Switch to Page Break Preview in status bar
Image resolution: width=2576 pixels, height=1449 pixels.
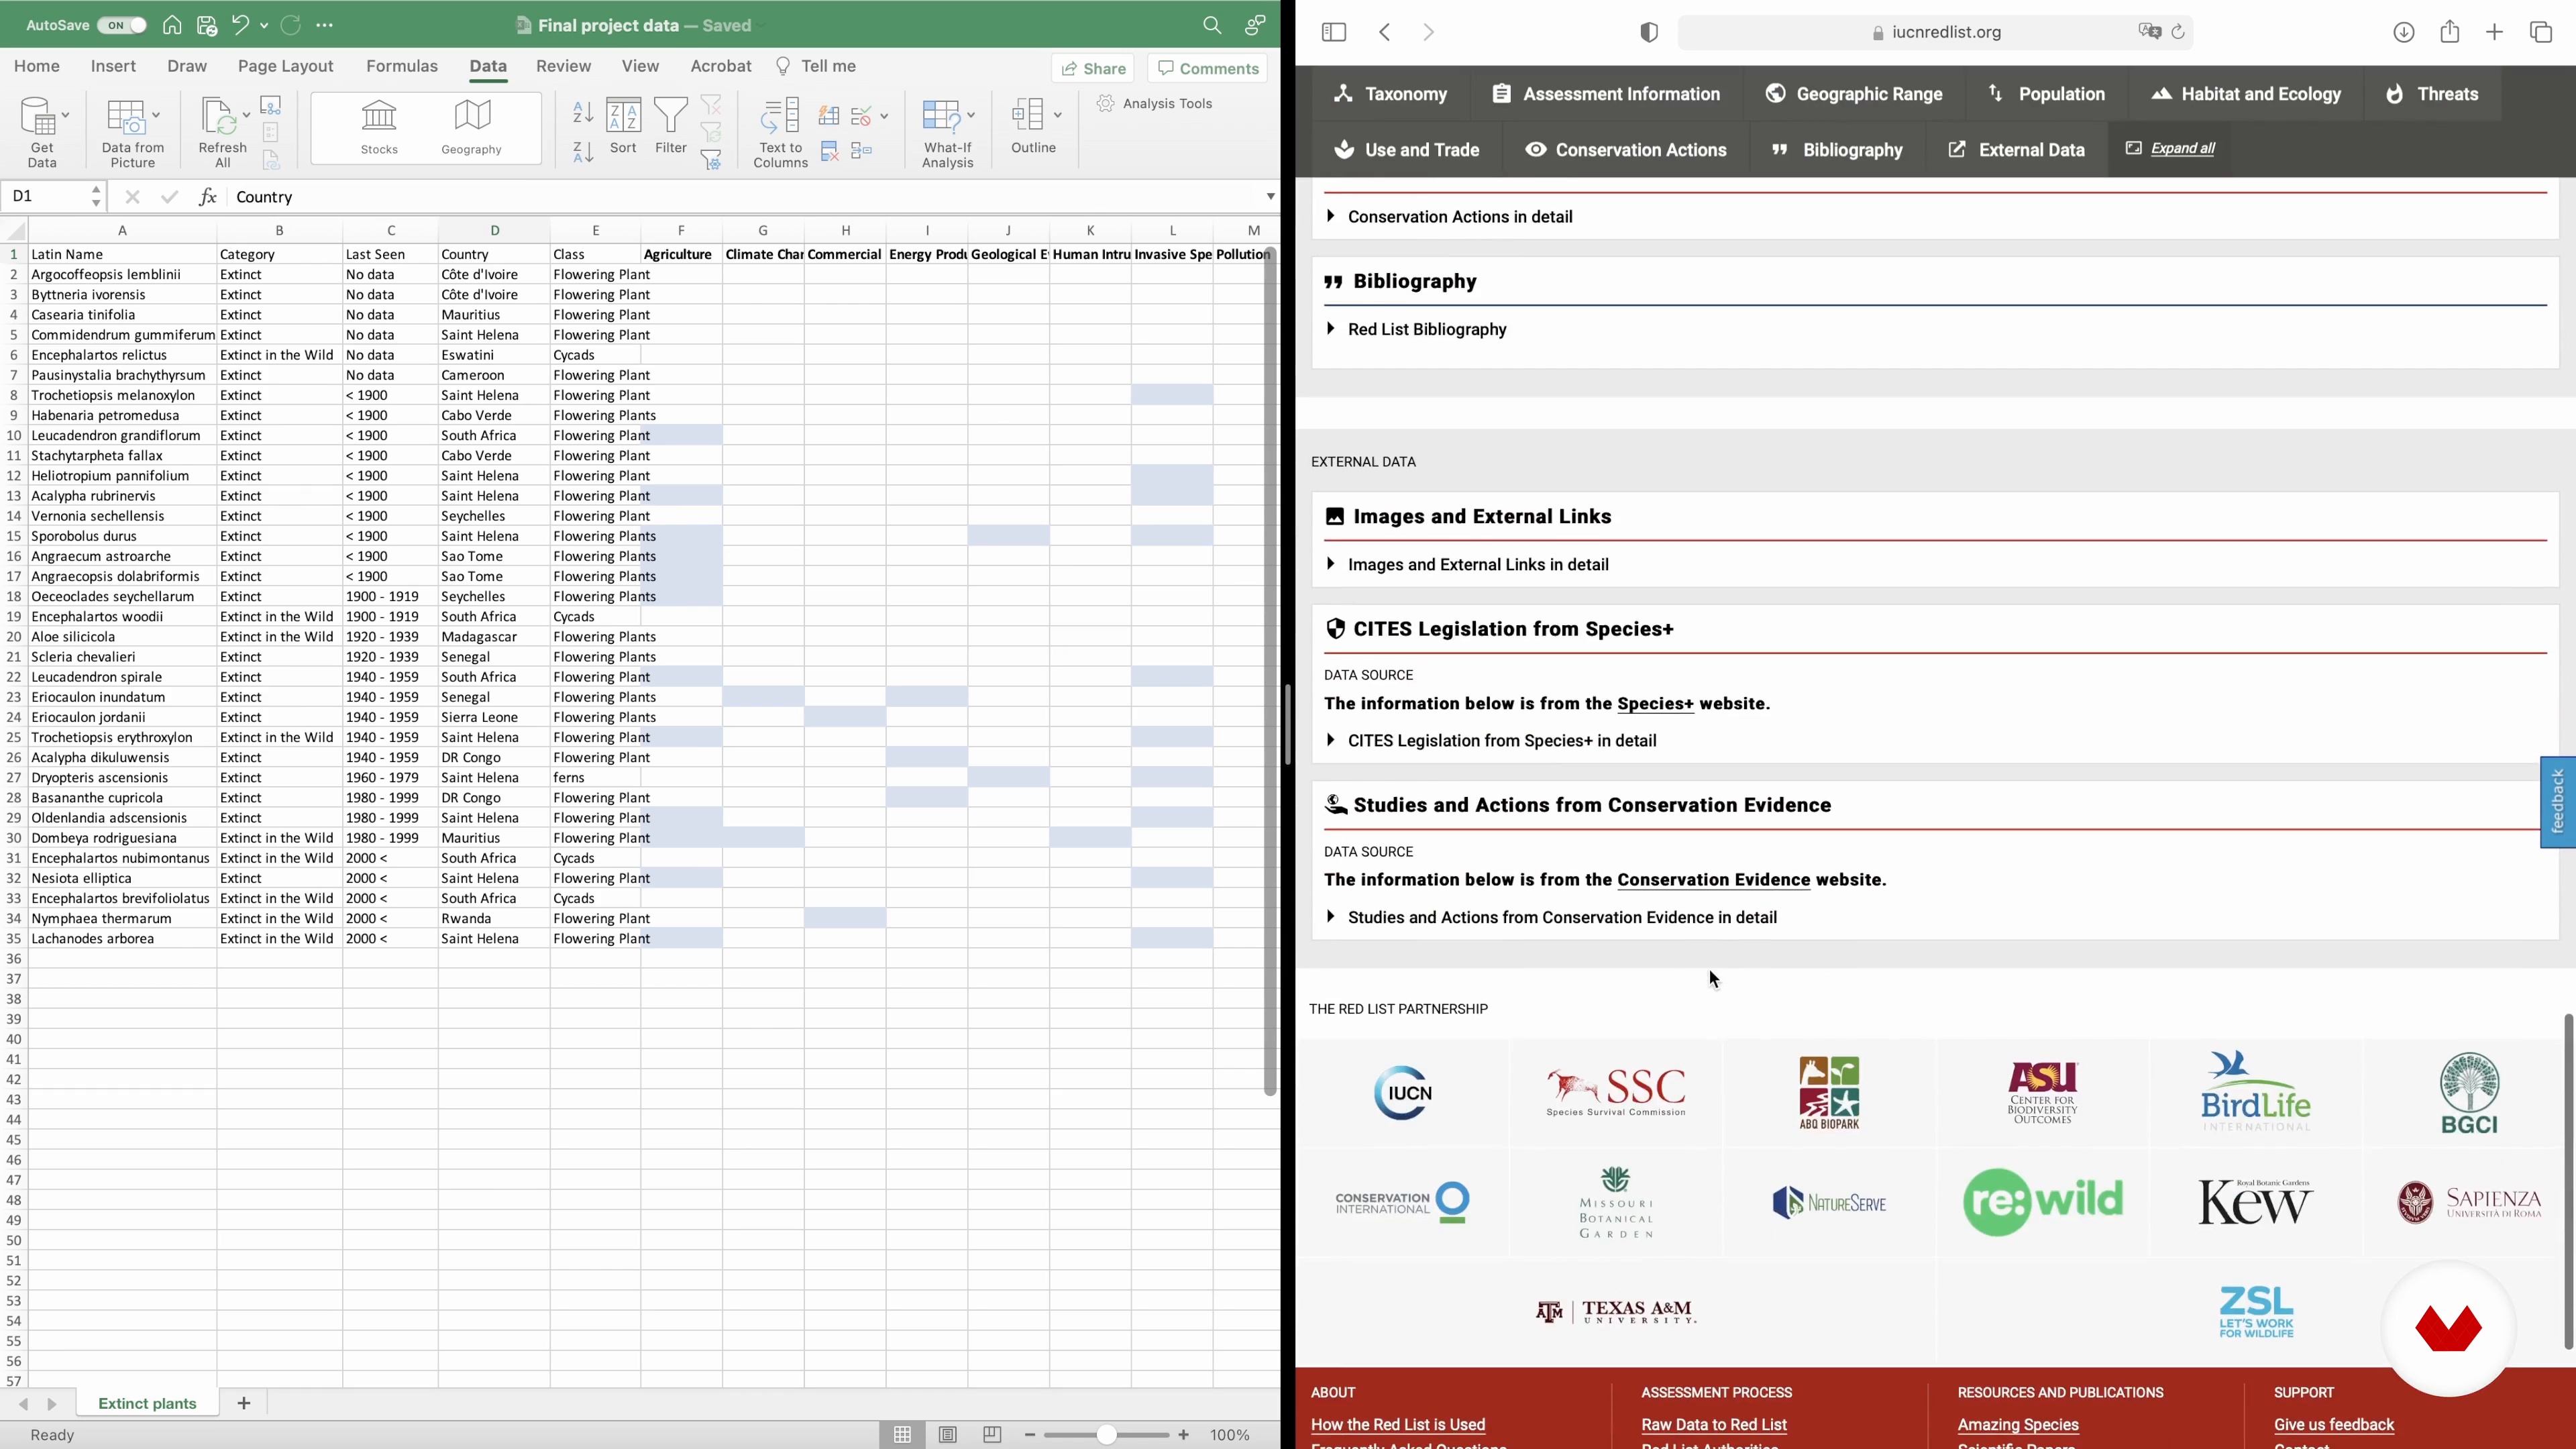[992, 1435]
